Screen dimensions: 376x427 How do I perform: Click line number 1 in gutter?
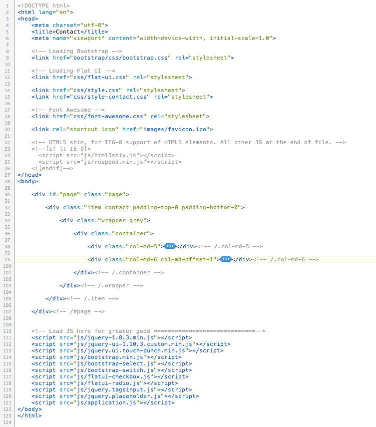point(7,6)
